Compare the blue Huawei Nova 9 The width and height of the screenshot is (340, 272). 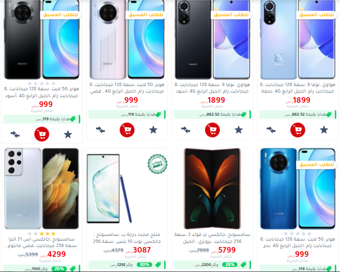point(271,130)
